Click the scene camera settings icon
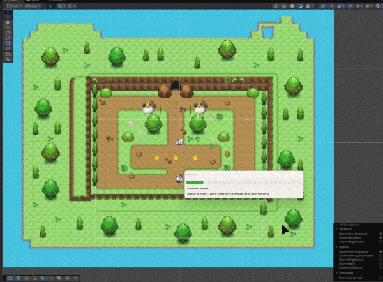 pyautogui.click(x=368, y=6)
